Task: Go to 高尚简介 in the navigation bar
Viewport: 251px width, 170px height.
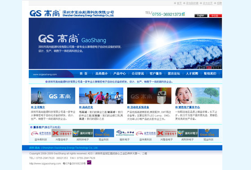Action: [101, 73]
